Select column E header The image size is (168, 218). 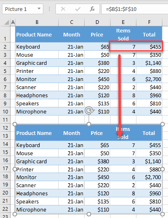click(x=123, y=22)
